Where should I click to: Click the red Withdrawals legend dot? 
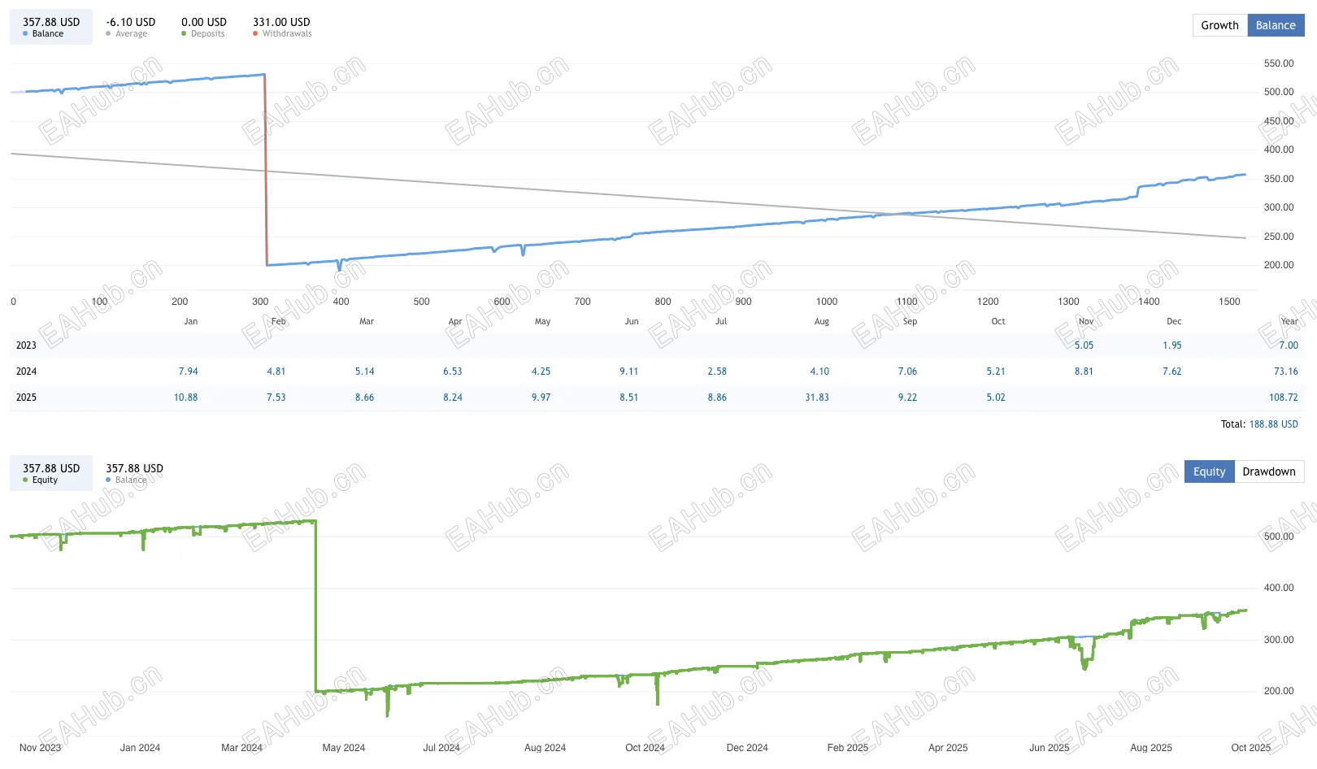(x=255, y=34)
